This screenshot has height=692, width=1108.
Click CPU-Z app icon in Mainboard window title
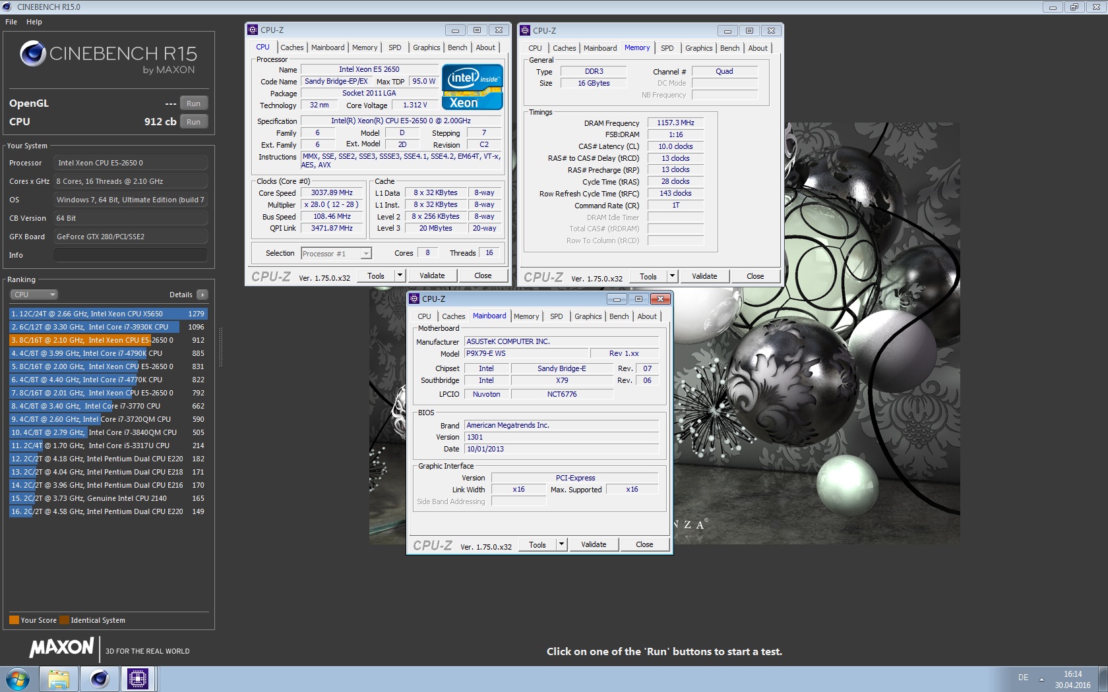point(415,299)
